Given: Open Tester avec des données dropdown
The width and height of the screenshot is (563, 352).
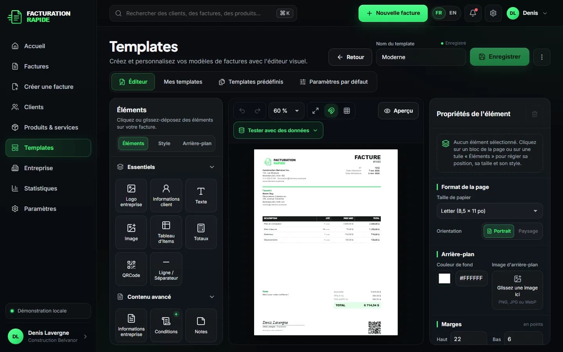Looking at the screenshot, I should click(278, 130).
